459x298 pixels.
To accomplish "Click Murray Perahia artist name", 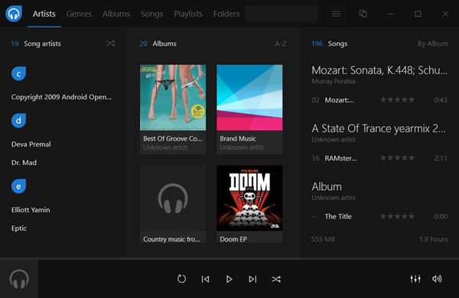I will click(x=334, y=81).
